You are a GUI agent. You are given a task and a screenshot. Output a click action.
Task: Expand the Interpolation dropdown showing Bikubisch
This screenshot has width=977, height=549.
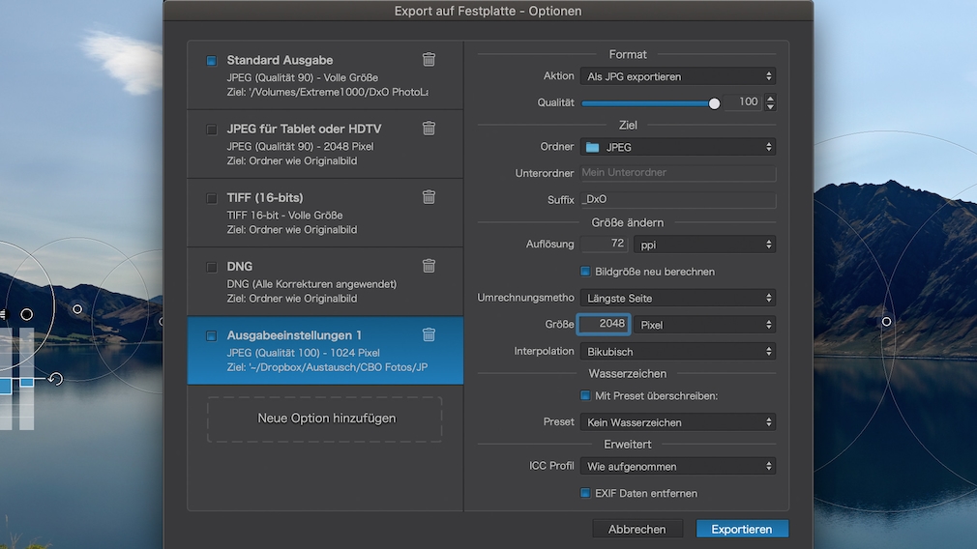678,352
